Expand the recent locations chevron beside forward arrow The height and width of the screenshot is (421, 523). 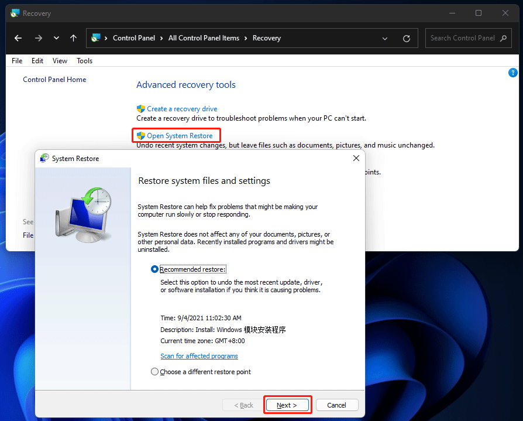(x=56, y=38)
